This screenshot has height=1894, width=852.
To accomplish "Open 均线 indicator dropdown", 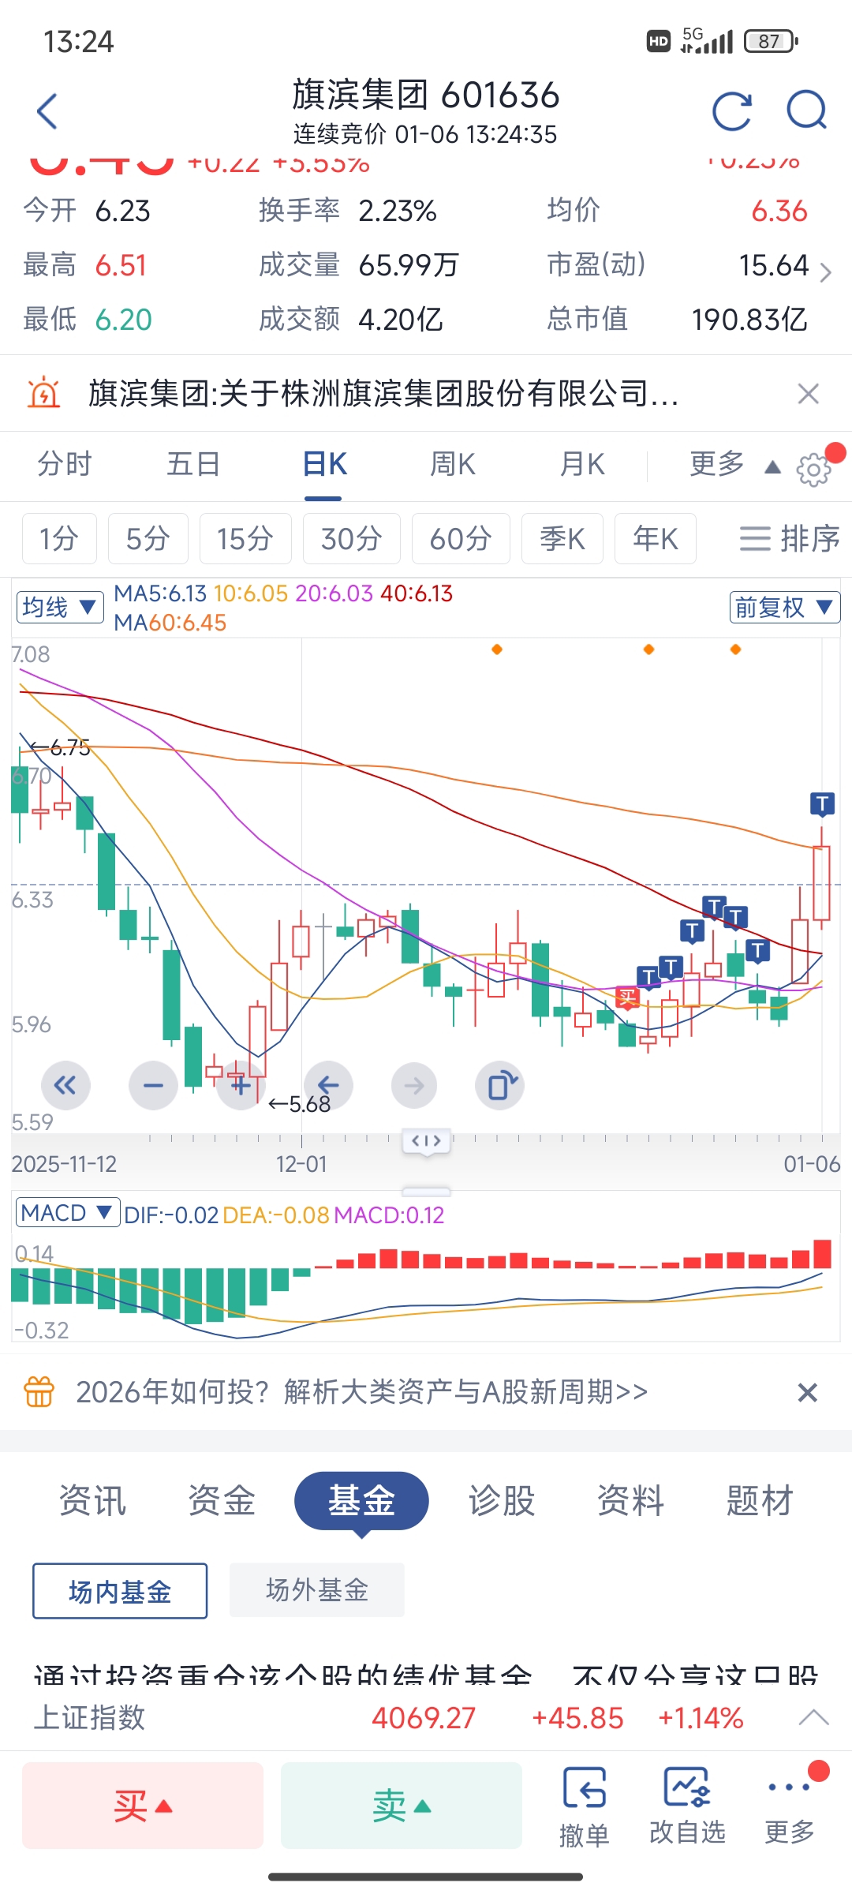I will [60, 607].
